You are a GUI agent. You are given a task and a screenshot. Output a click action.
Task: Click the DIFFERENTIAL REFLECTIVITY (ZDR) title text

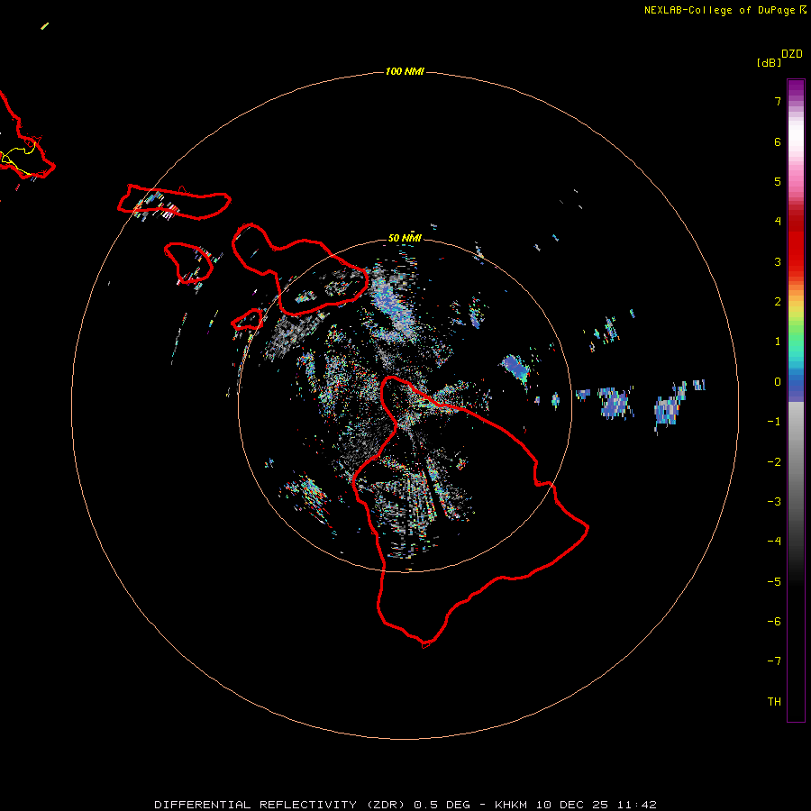click(x=279, y=805)
